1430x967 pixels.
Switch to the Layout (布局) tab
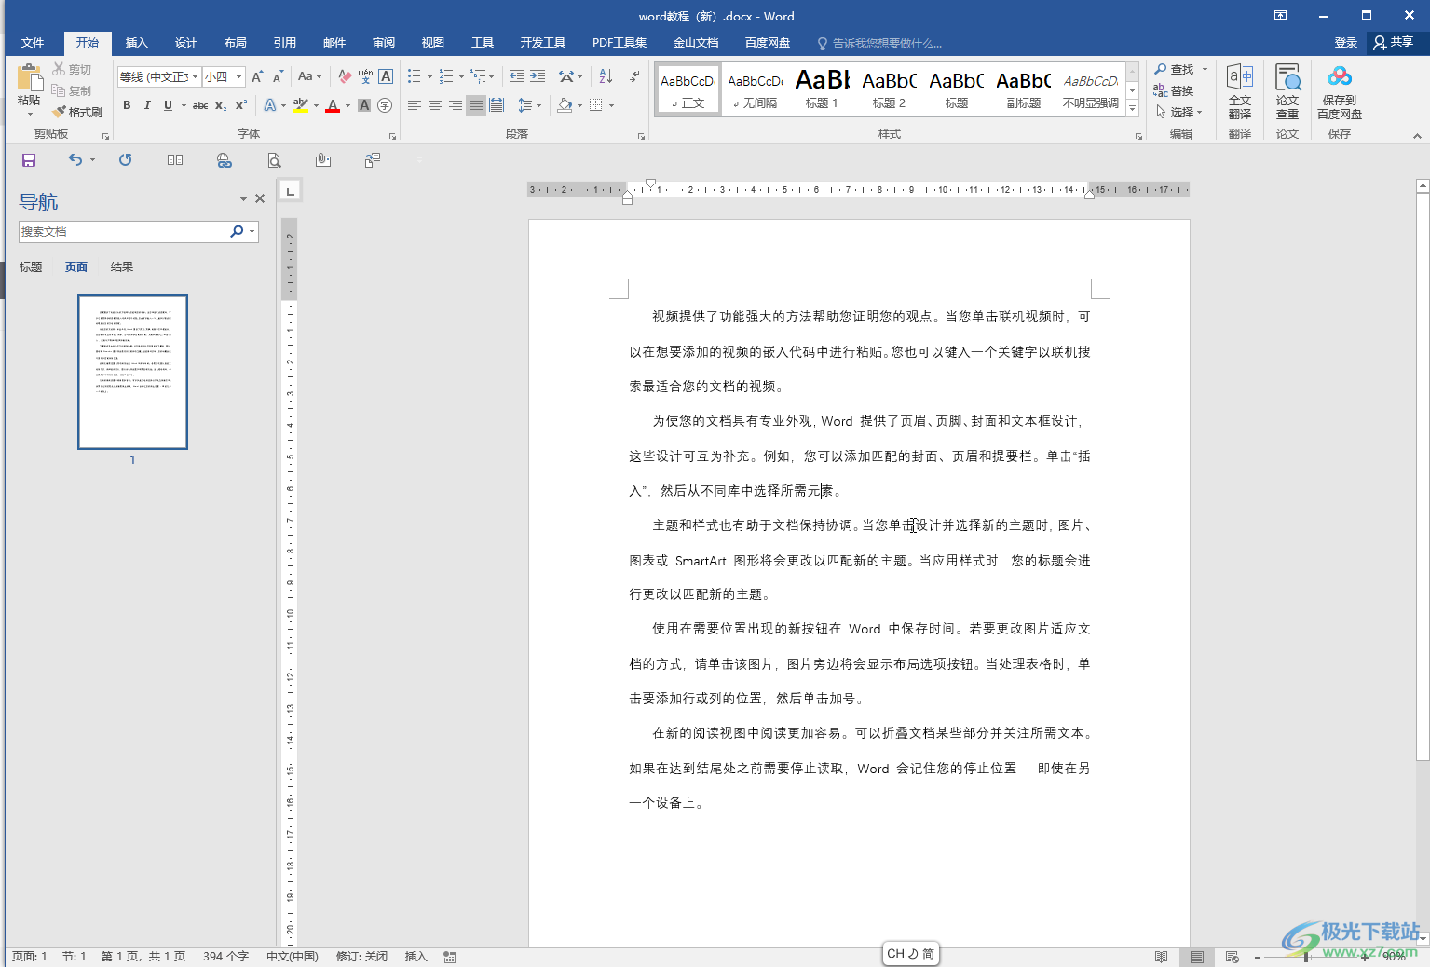point(236,43)
